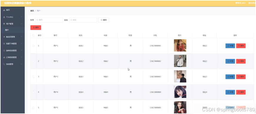
Task: Click phone number 13823888882
Action: click(155, 61)
